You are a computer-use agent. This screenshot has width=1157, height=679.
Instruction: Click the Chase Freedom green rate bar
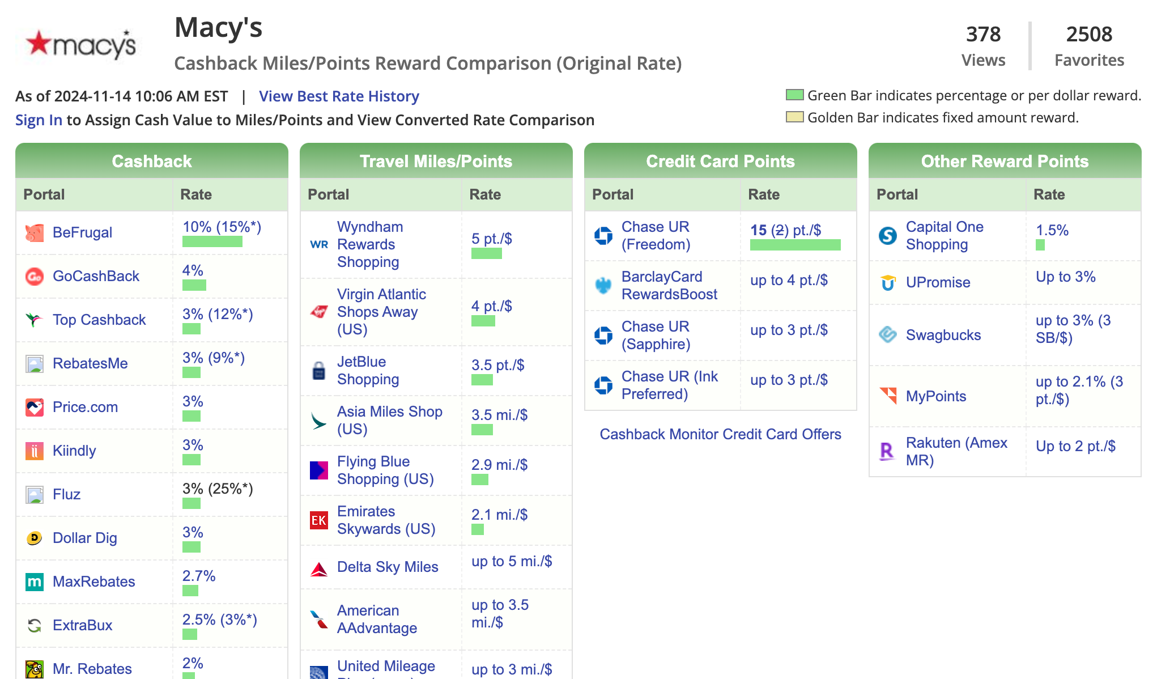pos(795,245)
